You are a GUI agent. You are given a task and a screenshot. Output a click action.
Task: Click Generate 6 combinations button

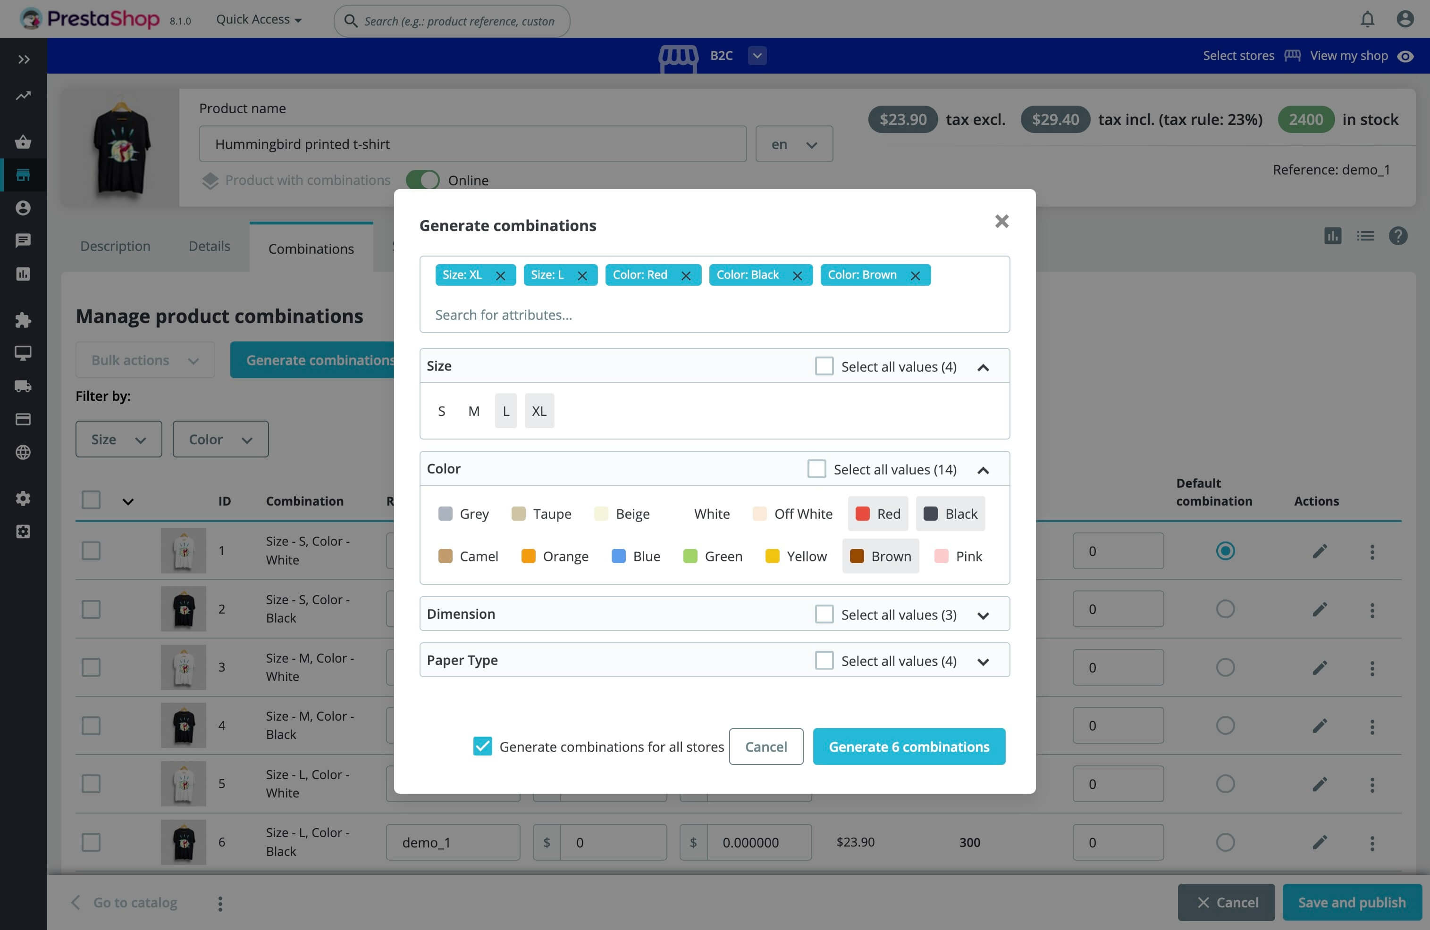click(x=909, y=746)
